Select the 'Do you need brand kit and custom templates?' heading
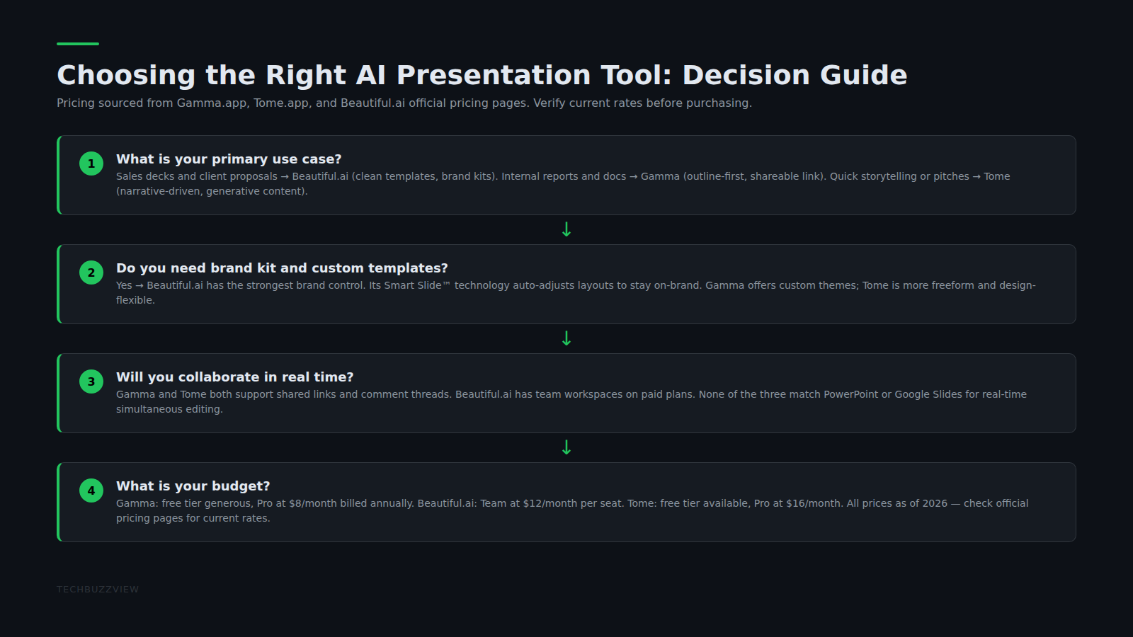 pyautogui.click(x=282, y=268)
